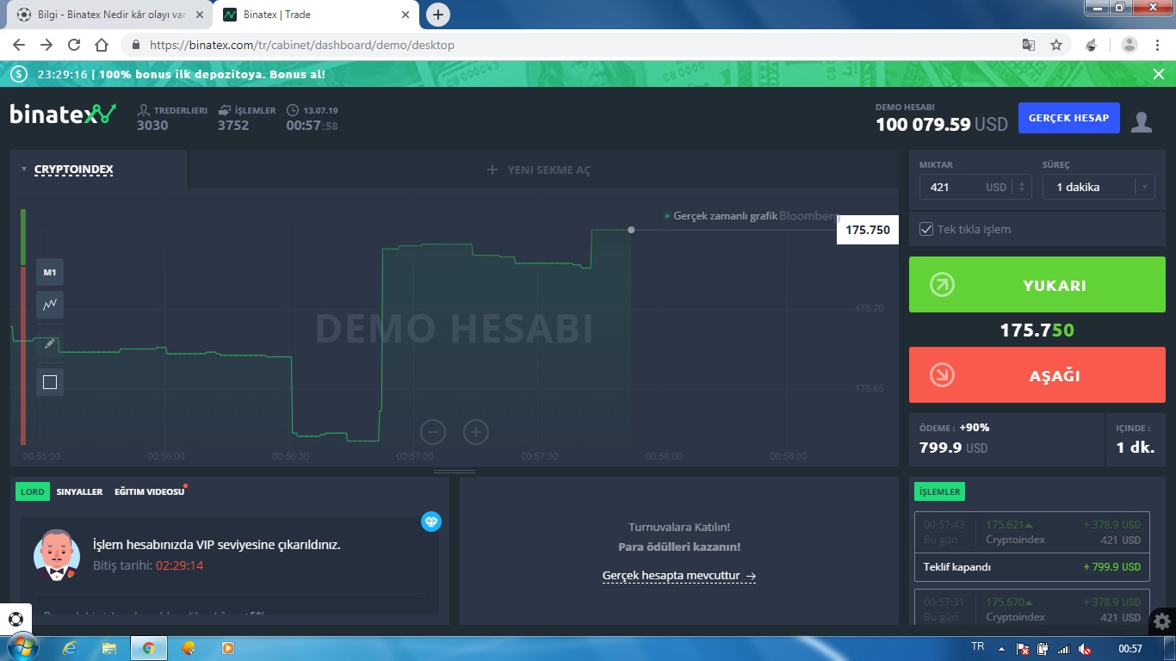Click the YUKARI up trade button
The height and width of the screenshot is (661, 1176).
(1037, 285)
